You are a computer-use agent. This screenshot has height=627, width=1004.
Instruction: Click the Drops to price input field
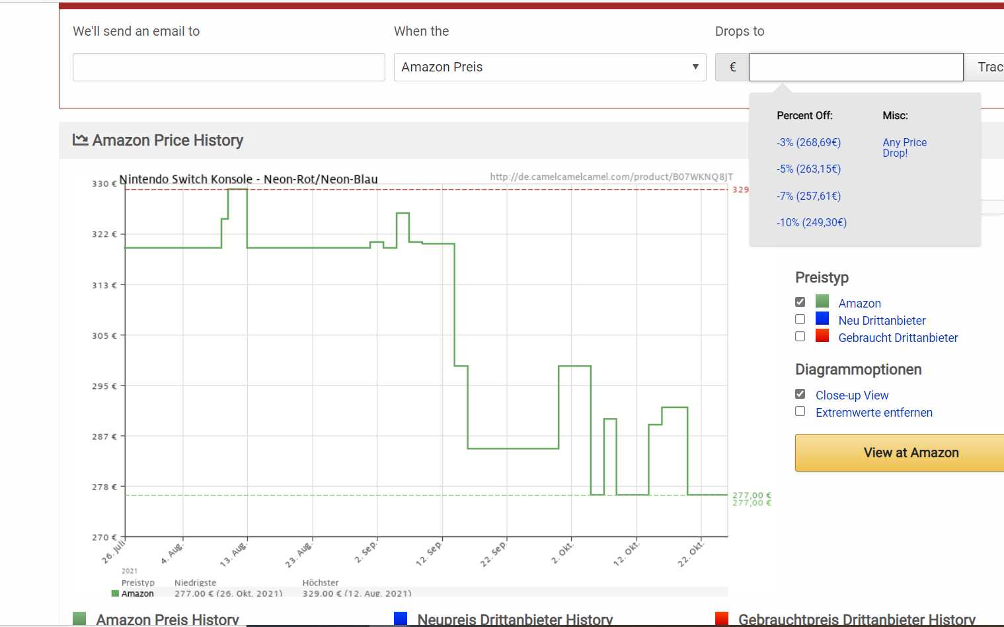(x=856, y=67)
